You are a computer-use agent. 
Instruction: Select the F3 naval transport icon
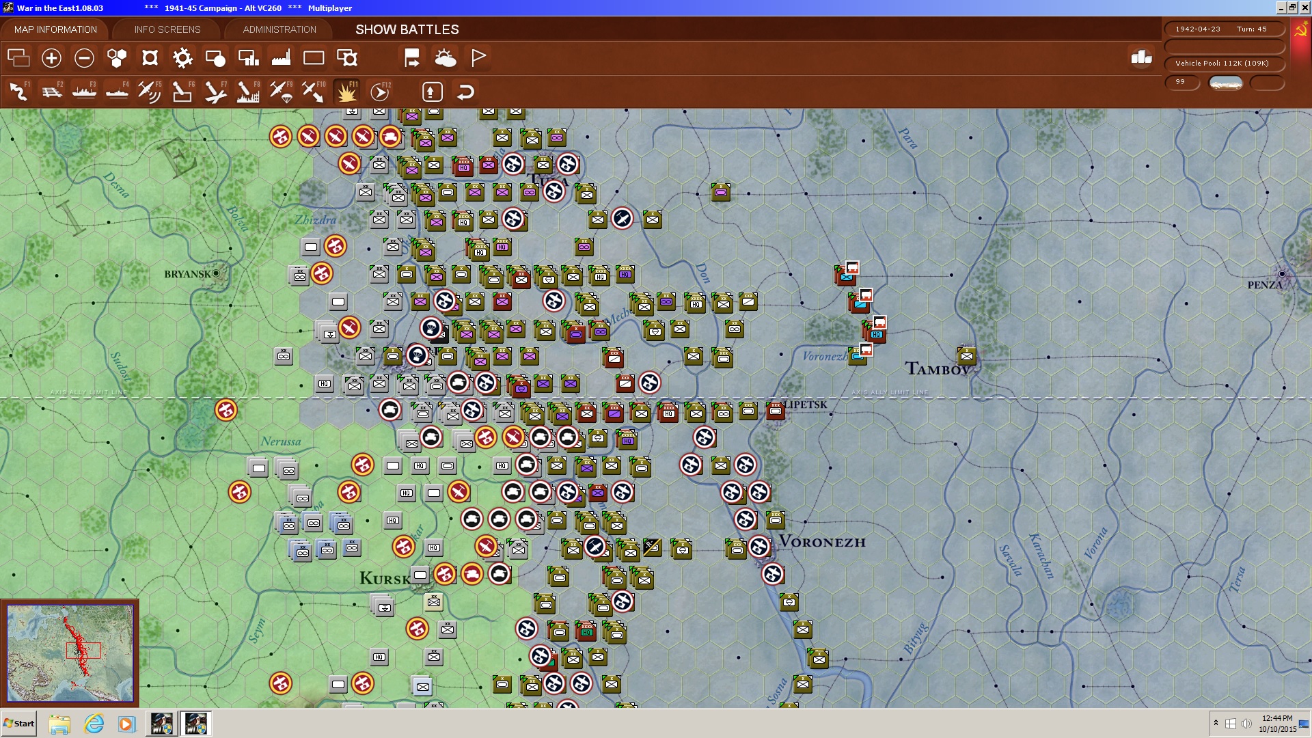[x=84, y=91]
